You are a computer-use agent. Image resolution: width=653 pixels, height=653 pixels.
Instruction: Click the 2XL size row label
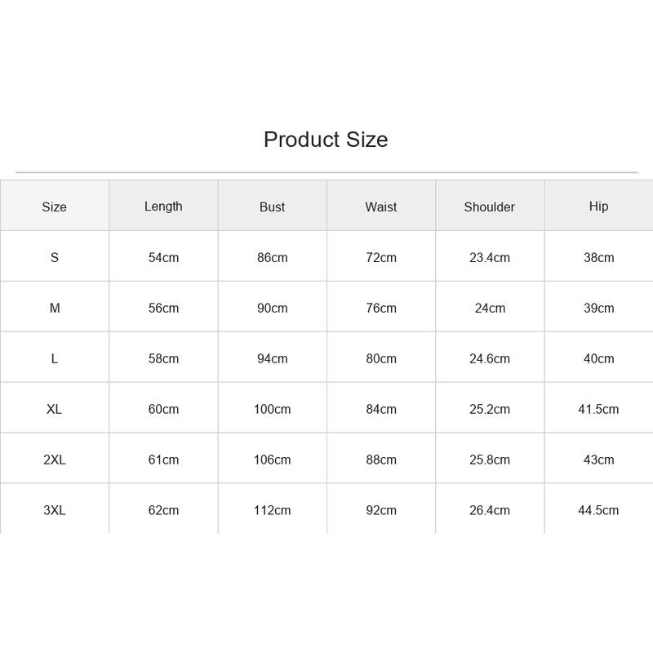click(x=55, y=460)
